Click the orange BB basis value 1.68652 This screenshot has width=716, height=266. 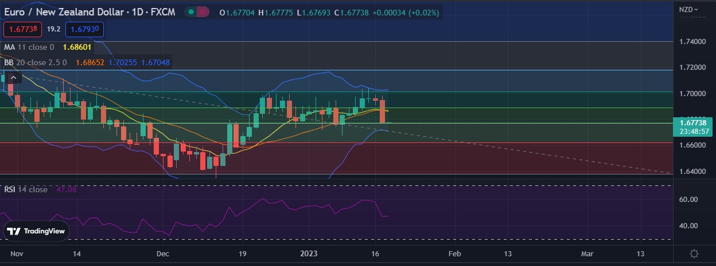89,62
